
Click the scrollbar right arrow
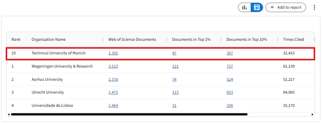coord(312,114)
